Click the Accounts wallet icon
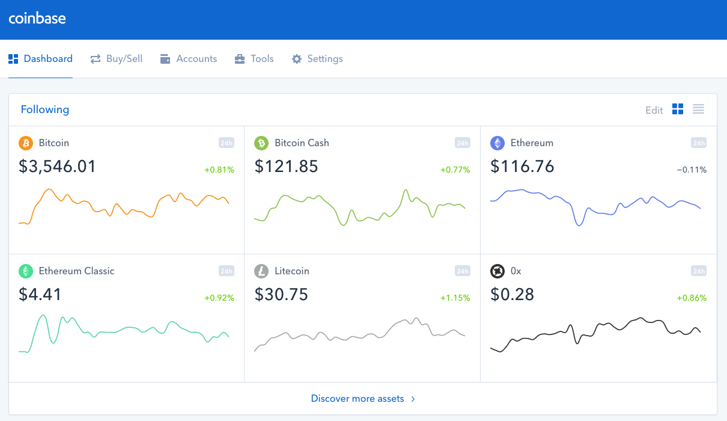Viewport: 727px width, 421px height. pos(165,59)
